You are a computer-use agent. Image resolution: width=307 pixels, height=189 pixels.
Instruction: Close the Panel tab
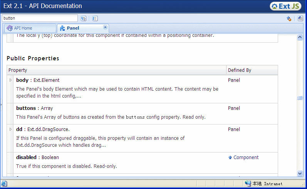click(105, 27)
